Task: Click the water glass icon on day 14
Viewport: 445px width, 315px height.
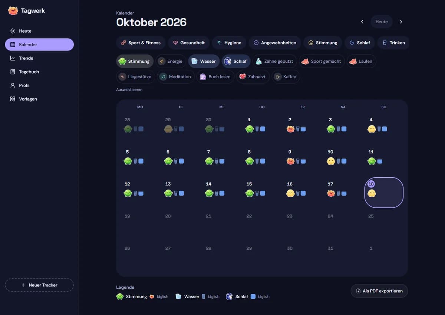Action: click(x=217, y=193)
